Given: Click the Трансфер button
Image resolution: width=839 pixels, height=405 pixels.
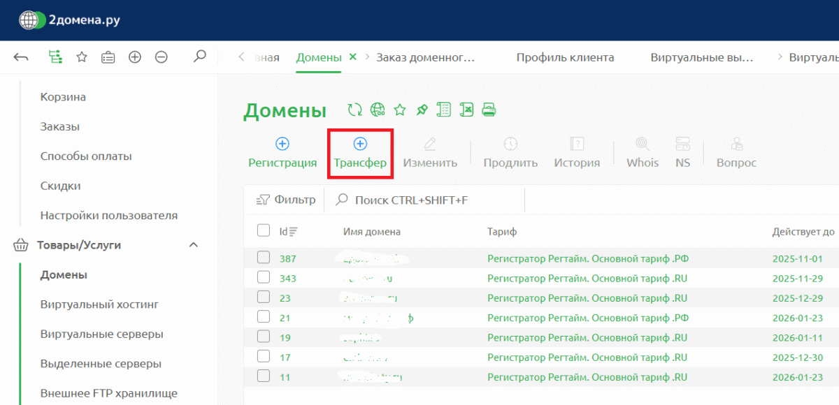Looking at the screenshot, I should [360, 153].
